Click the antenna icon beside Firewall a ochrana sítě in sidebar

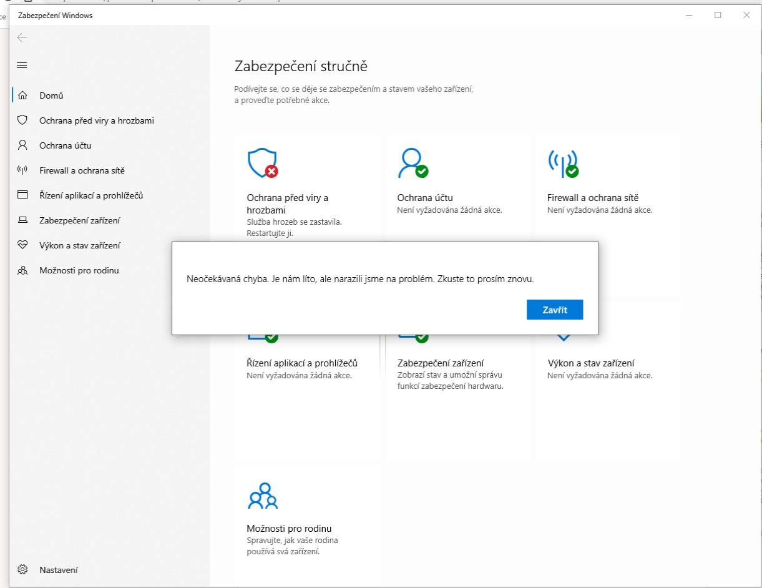tap(23, 170)
